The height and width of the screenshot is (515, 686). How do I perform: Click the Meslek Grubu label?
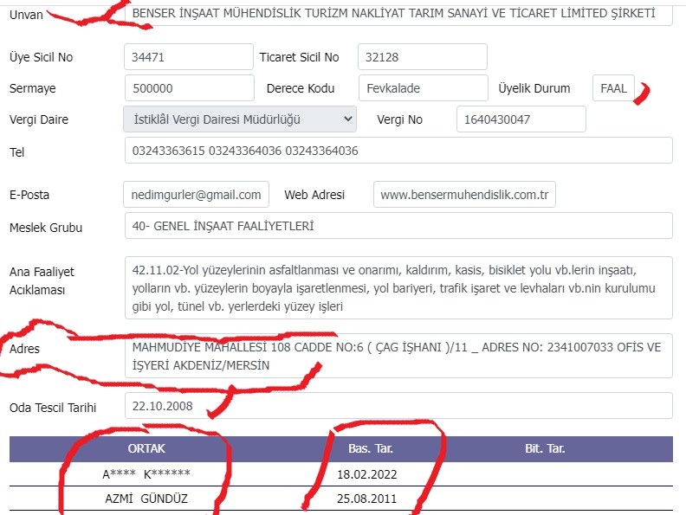point(46,228)
